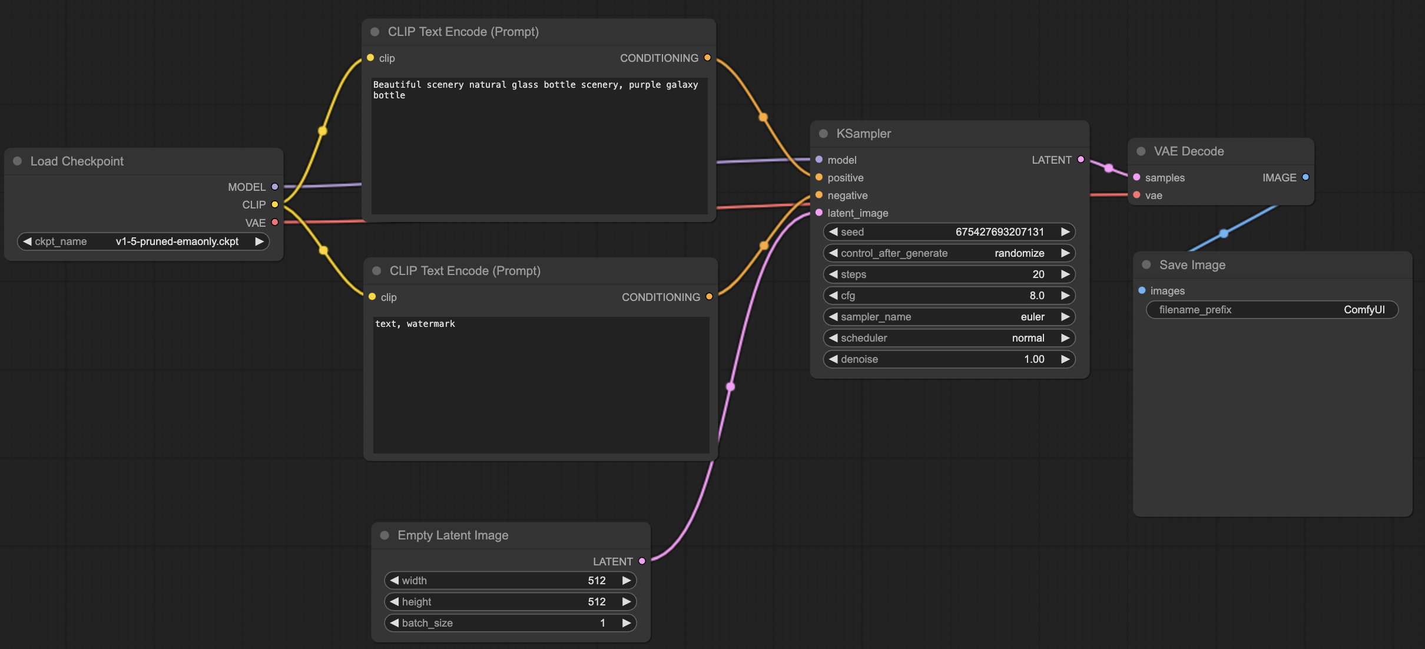Screen dimensions: 1425x649
Task: Select next checkpoint with ckpt_name right arrow
Action: [259, 241]
